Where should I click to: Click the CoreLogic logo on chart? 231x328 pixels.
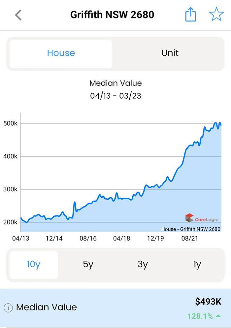click(202, 218)
